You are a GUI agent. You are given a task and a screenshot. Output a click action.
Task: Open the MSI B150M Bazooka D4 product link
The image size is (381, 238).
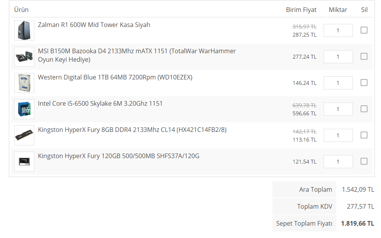click(x=137, y=55)
